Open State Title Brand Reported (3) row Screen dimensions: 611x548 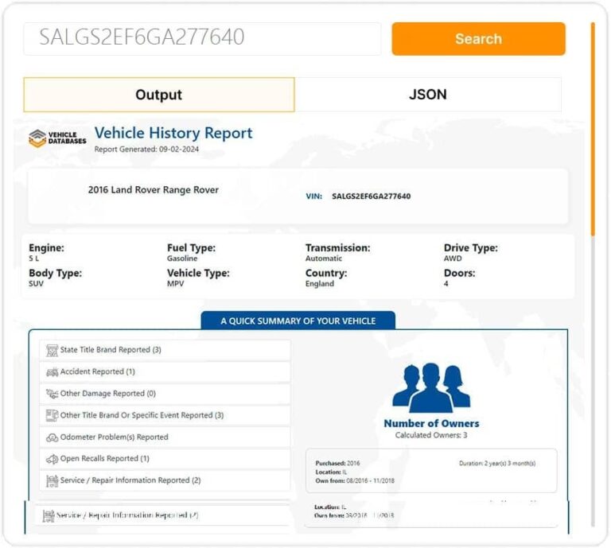pos(165,350)
